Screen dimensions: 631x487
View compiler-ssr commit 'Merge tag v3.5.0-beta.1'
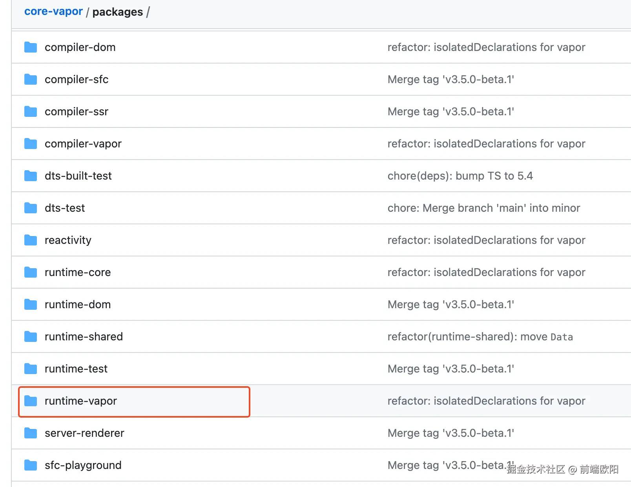point(451,112)
